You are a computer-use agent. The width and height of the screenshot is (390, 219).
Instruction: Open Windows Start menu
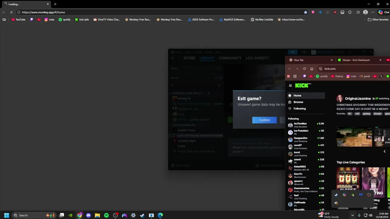click(x=7, y=215)
